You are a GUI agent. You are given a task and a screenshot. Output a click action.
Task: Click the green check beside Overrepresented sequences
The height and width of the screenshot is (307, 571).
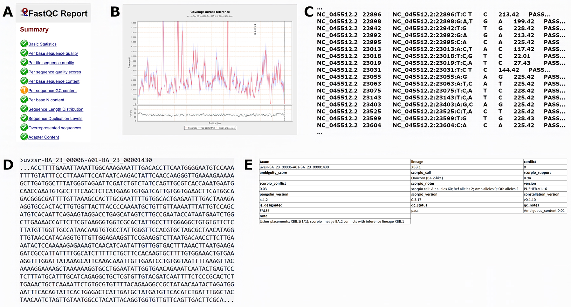click(x=24, y=128)
